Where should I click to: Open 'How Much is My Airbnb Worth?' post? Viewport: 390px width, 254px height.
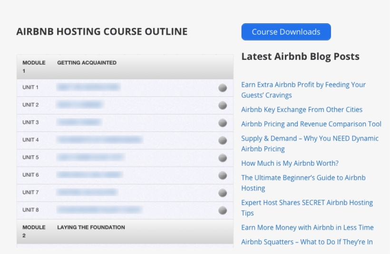pos(290,163)
